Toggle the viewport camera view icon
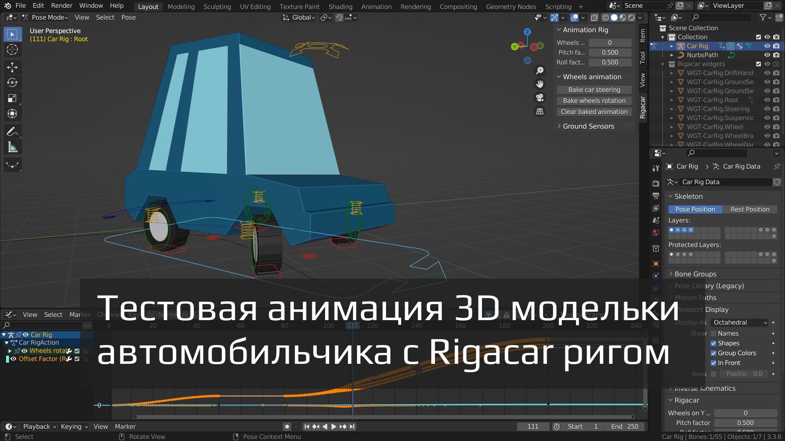This screenshot has width=785, height=441. [x=539, y=98]
